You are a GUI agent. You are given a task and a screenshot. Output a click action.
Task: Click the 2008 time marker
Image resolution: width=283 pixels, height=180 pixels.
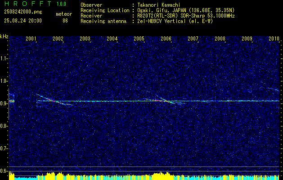pyautogui.click(x=220, y=38)
